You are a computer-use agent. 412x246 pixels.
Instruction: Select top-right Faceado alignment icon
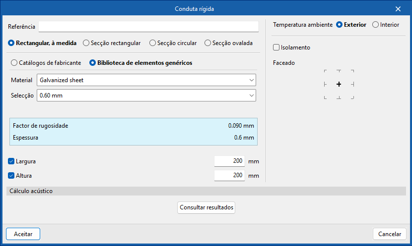click(352, 71)
